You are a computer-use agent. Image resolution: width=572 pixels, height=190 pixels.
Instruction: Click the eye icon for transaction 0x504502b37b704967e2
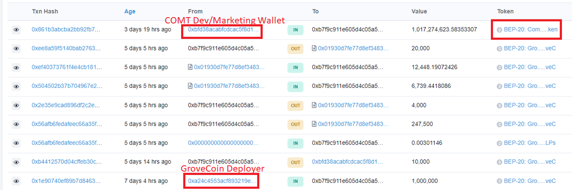[16, 86]
